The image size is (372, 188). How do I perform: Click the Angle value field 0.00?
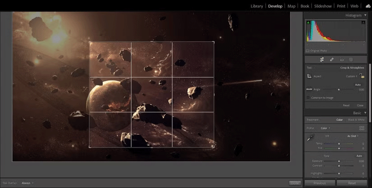click(x=361, y=90)
